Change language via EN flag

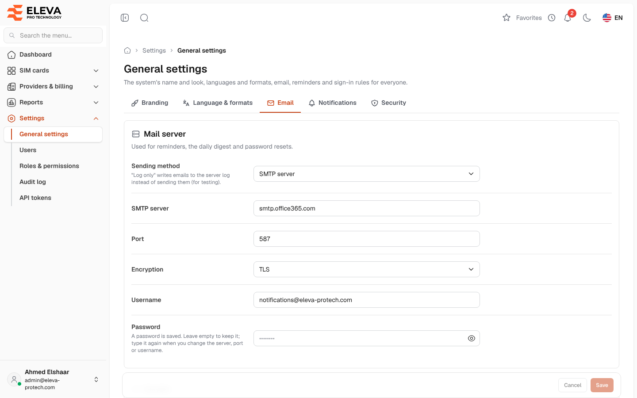(613, 18)
